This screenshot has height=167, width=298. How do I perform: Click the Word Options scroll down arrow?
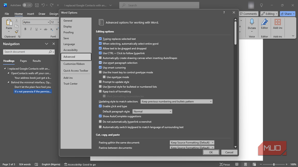click(x=236, y=147)
